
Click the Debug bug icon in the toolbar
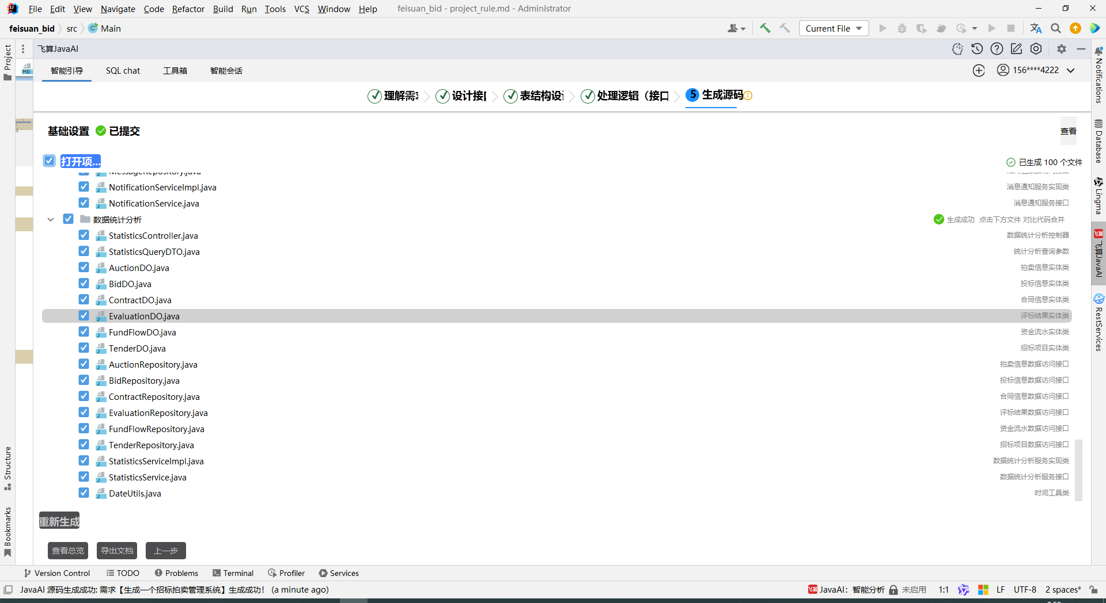click(902, 28)
